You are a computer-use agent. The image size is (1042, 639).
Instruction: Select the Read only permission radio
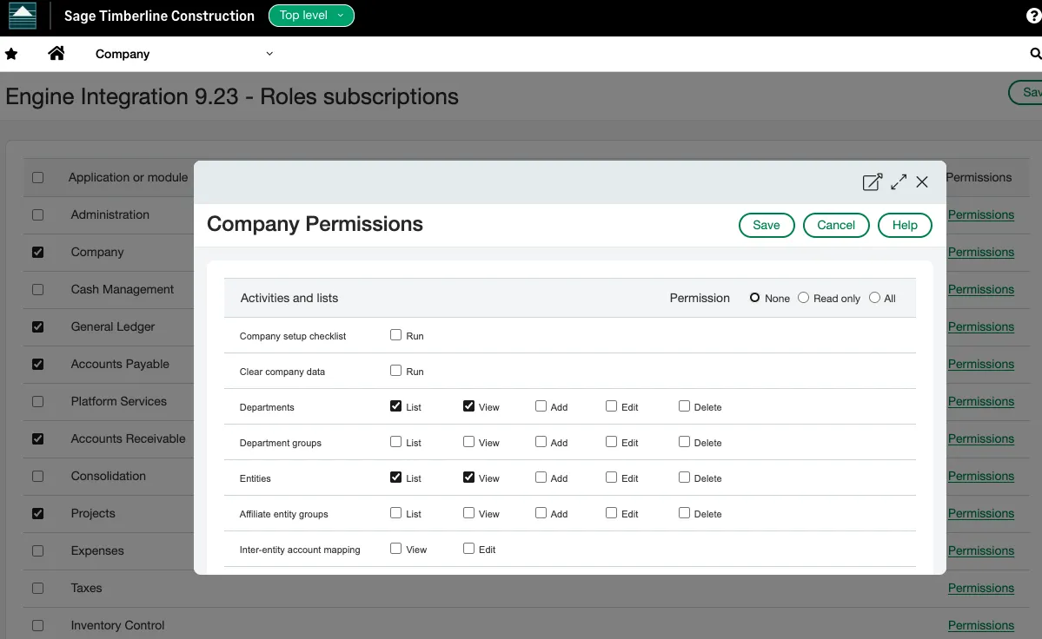[803, 297]
